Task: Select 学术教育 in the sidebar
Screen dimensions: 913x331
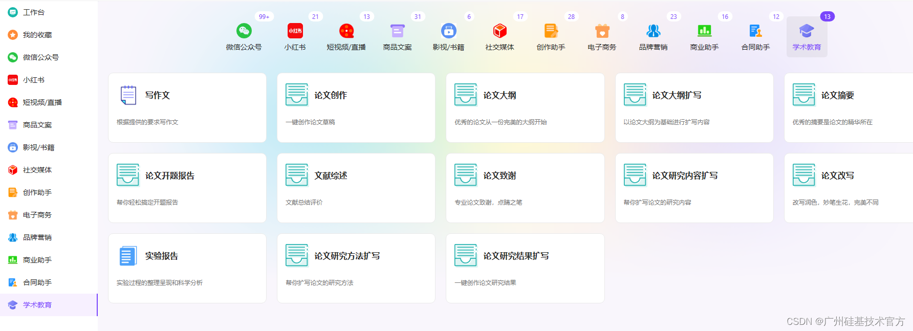Action: point(49,305)
